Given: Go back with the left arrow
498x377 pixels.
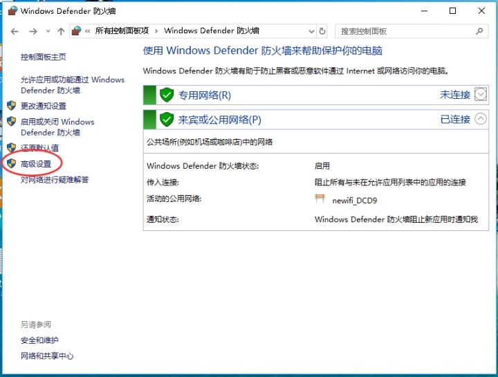Looking at the screenshot, I should click(15, 31).
